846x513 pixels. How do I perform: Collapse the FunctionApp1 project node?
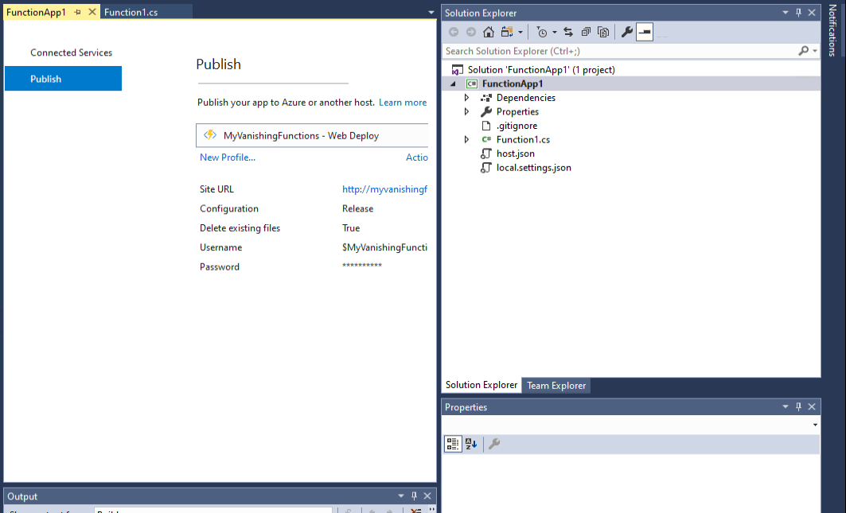point(453,84)
